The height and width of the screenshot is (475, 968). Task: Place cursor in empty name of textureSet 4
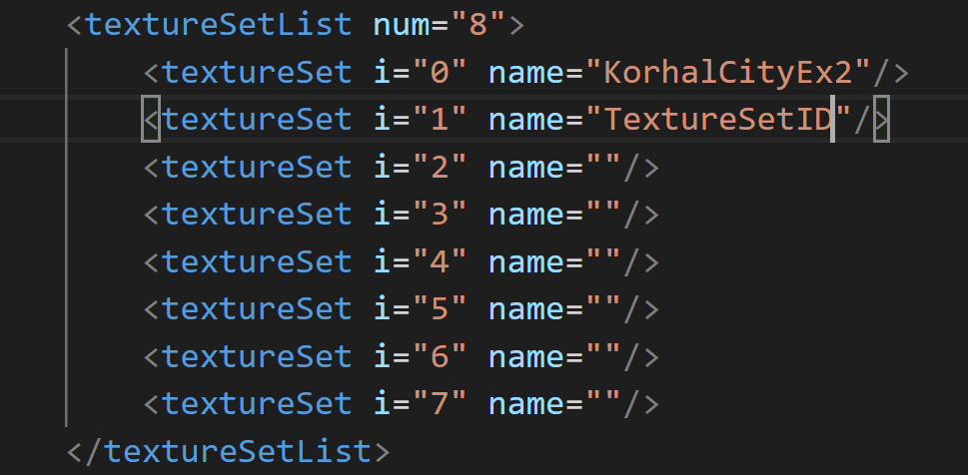pyautogui.click(x=604, y=261)
